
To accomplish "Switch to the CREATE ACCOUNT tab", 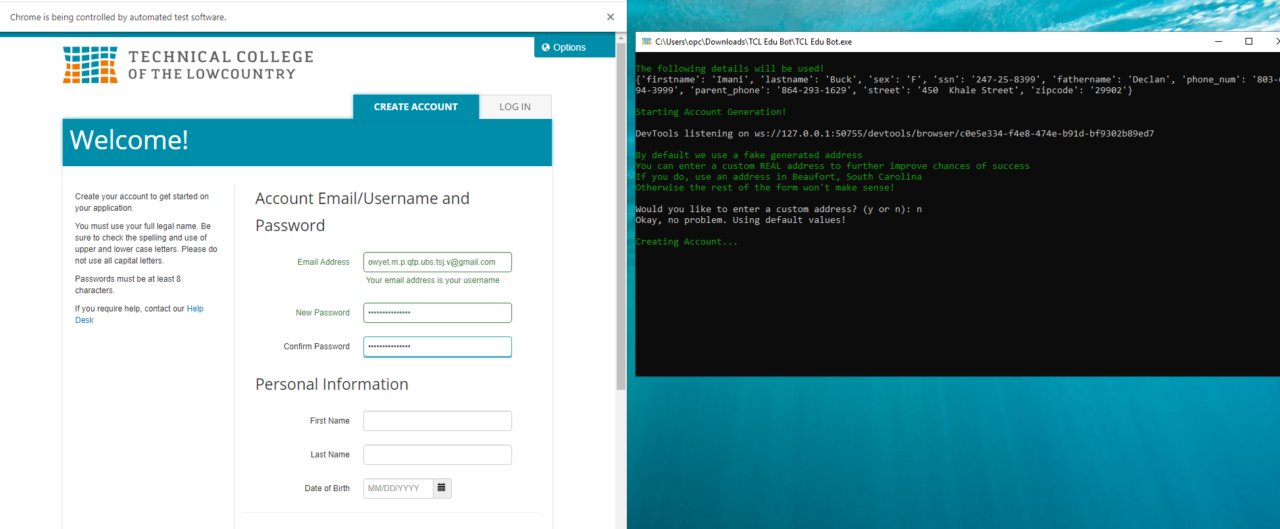I will pyautogui.click(x=415, y=107).
